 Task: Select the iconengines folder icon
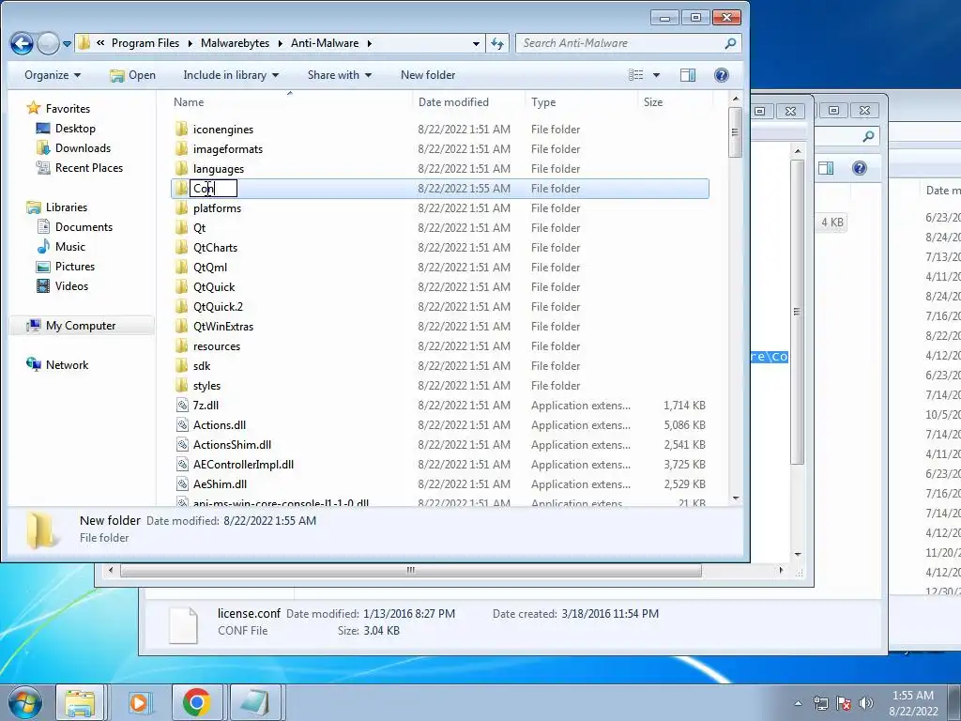181,130
